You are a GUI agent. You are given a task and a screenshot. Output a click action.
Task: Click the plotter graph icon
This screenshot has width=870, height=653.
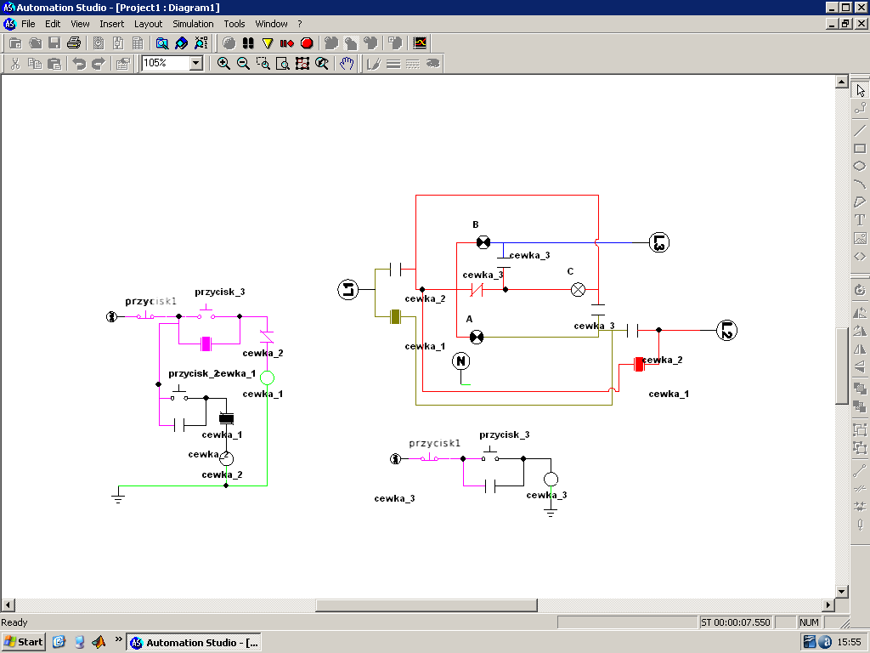coord(420,43)
